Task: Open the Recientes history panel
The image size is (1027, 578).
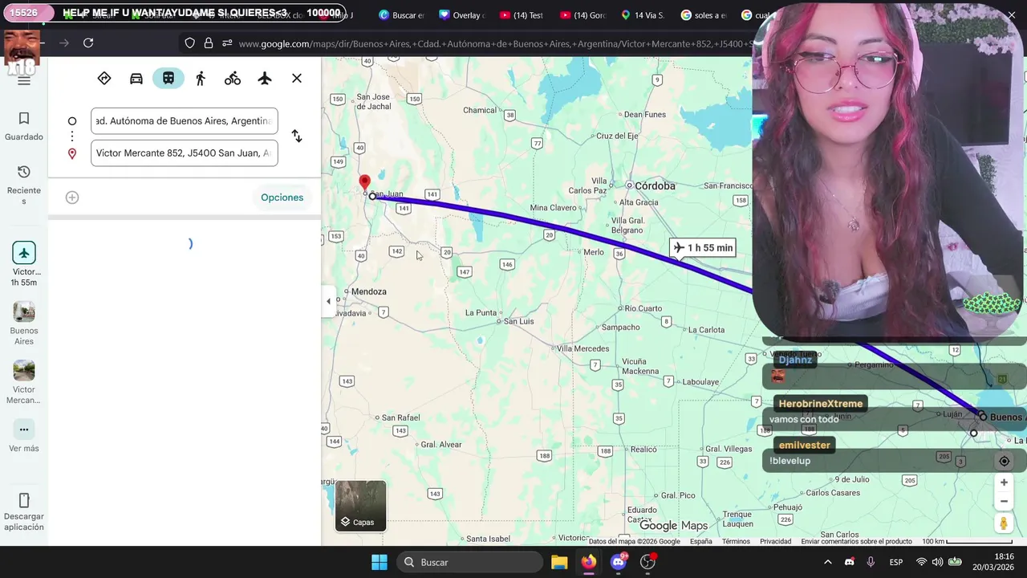Action: [24, 185]
